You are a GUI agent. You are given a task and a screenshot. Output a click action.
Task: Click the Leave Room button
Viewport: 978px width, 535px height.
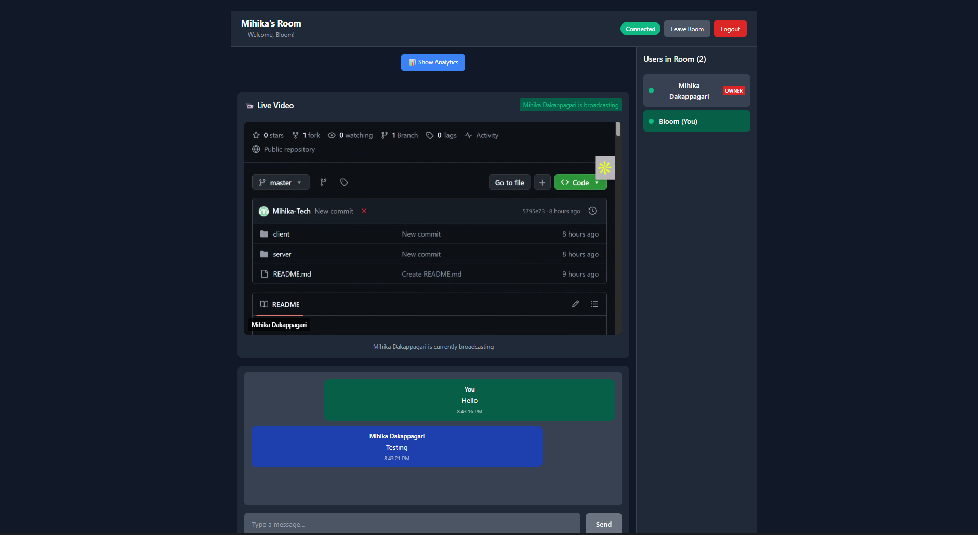[x=686, y=29]
